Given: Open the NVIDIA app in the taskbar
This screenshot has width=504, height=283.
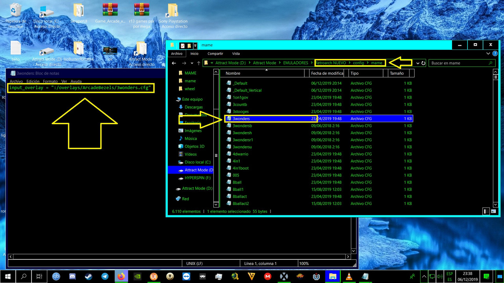Looking at the screenshot, I should [x=137, y=276].
